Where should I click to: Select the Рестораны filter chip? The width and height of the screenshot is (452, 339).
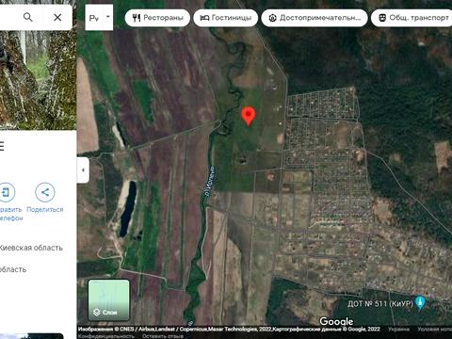(157, 18)
